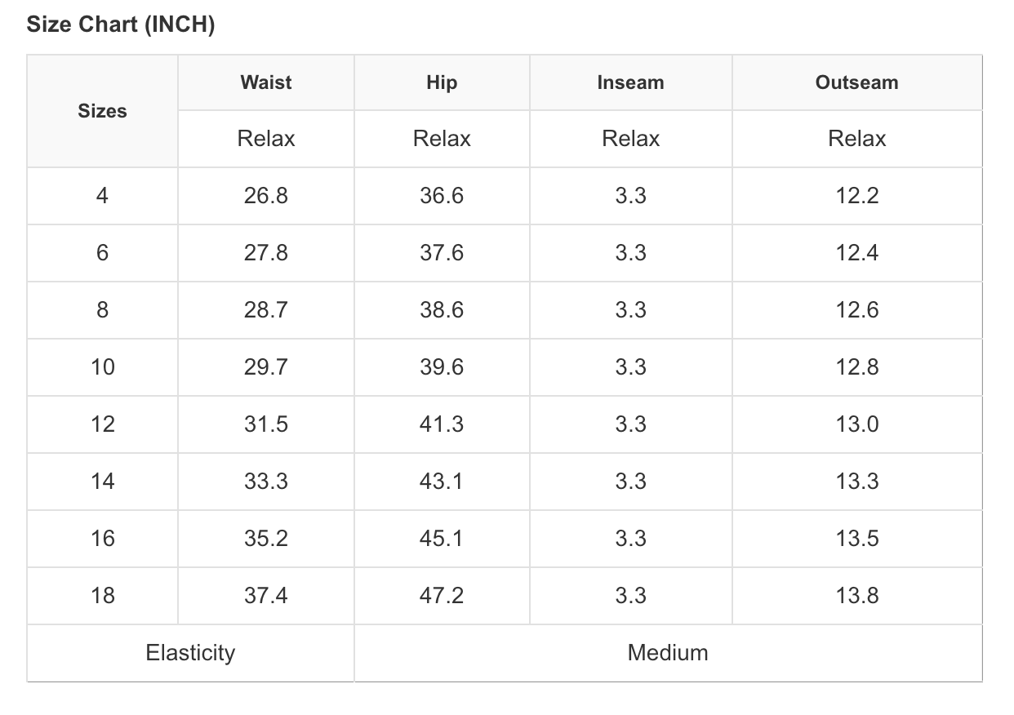The width and height of the screenshot is (1014, 715).
Task: Select the Medium elasticity value
Action: [668, 653]
